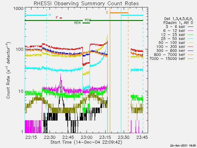Click the plot timestamp '23-Oct-2021 16:30'
This screenshot has height=148, width=197.
(183, 146)
